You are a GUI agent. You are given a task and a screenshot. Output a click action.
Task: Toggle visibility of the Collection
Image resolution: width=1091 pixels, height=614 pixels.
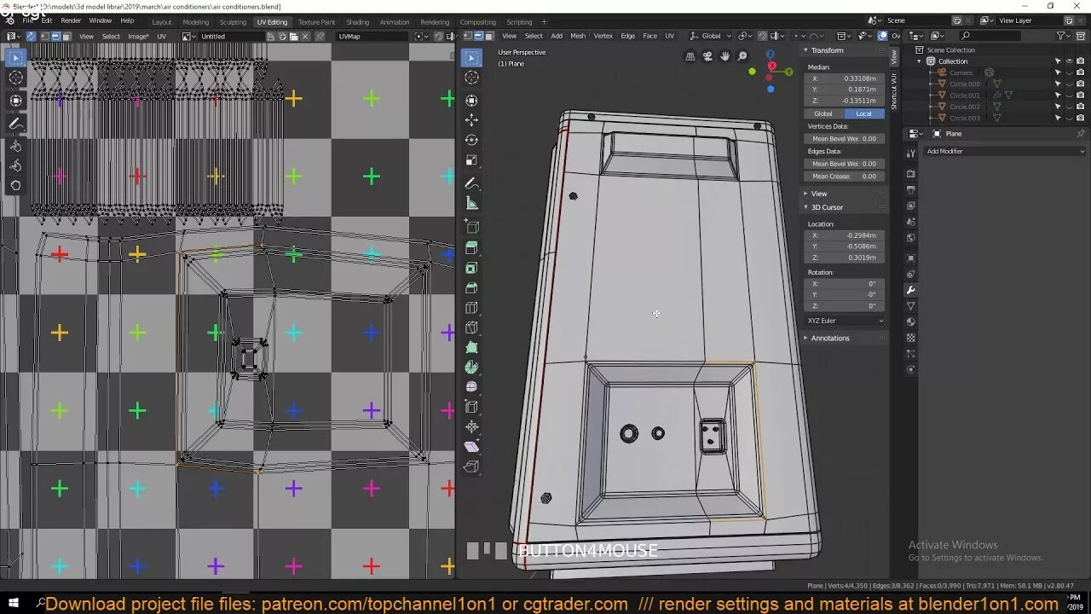(1069, 61)
